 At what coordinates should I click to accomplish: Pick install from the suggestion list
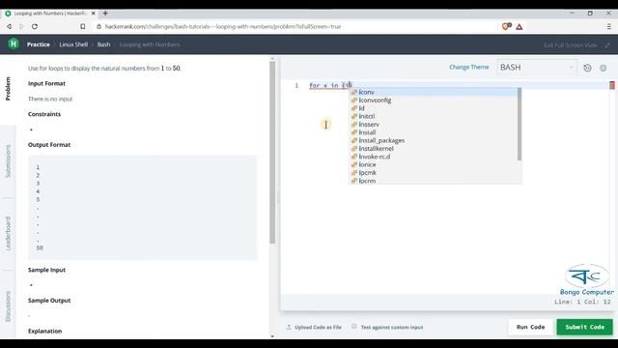tap(435, 132)
